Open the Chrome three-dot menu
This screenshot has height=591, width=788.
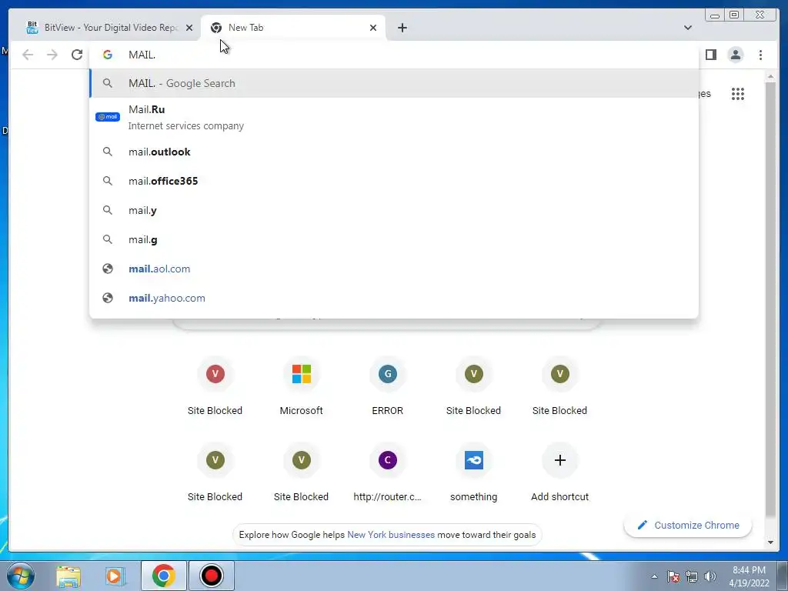(760, 55)
